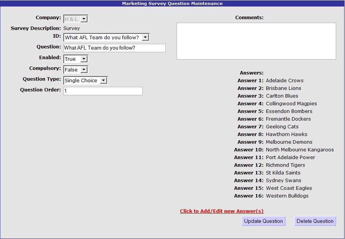This screenshot has width=345, height=239.
Task: Open the ID question dropdown
Action: point(106,37)
